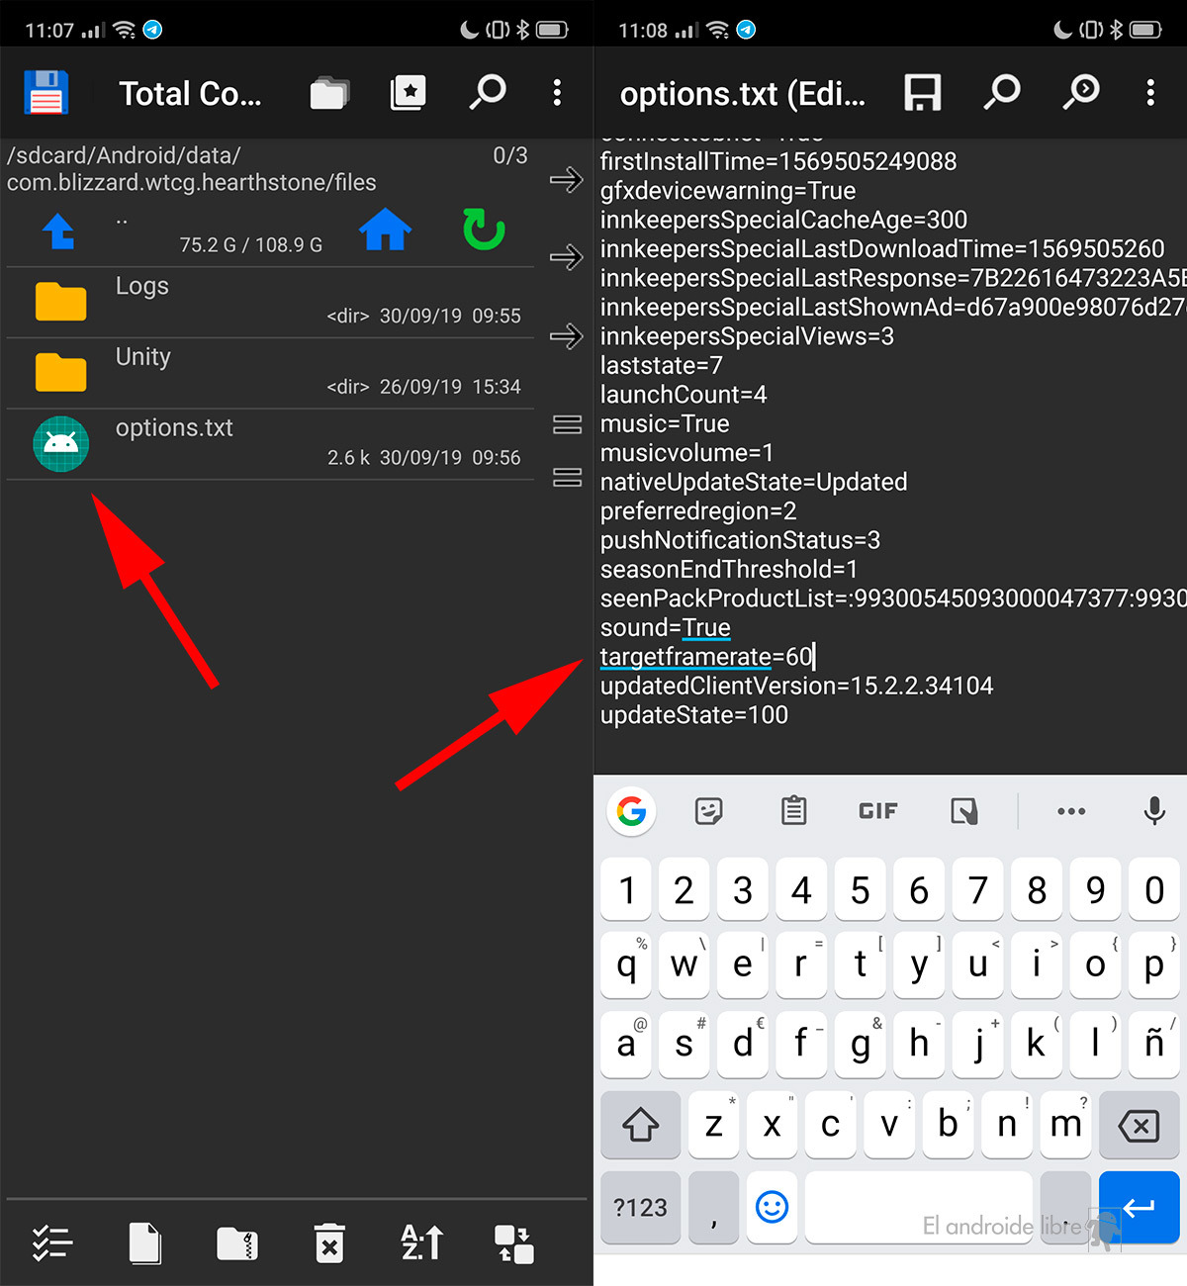Tap the blue return key
Screen dimensions: 1187x1286
1139,1207
